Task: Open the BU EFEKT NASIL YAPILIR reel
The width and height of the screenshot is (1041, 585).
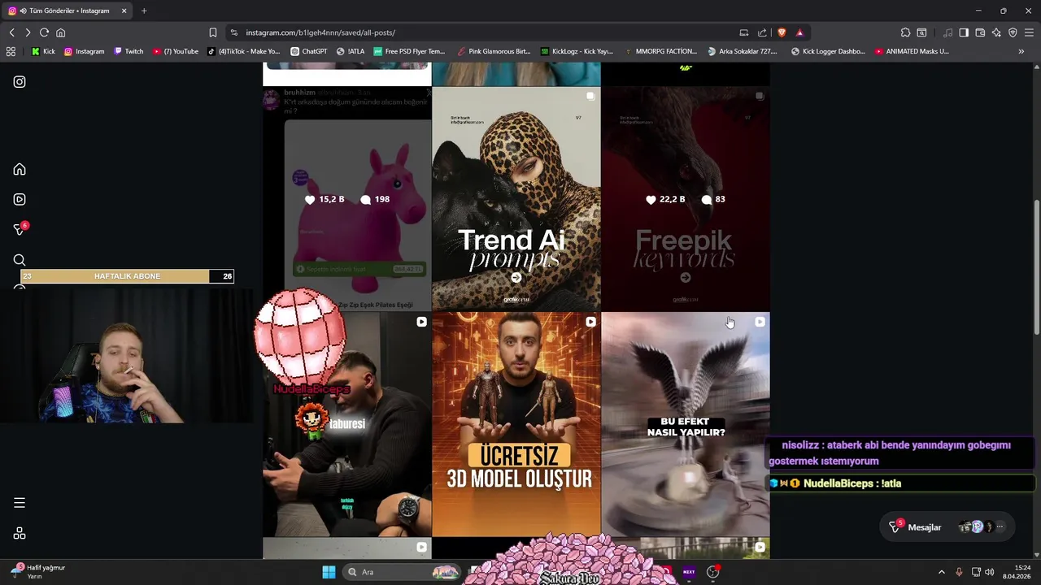Action: [x=685, y=424]
